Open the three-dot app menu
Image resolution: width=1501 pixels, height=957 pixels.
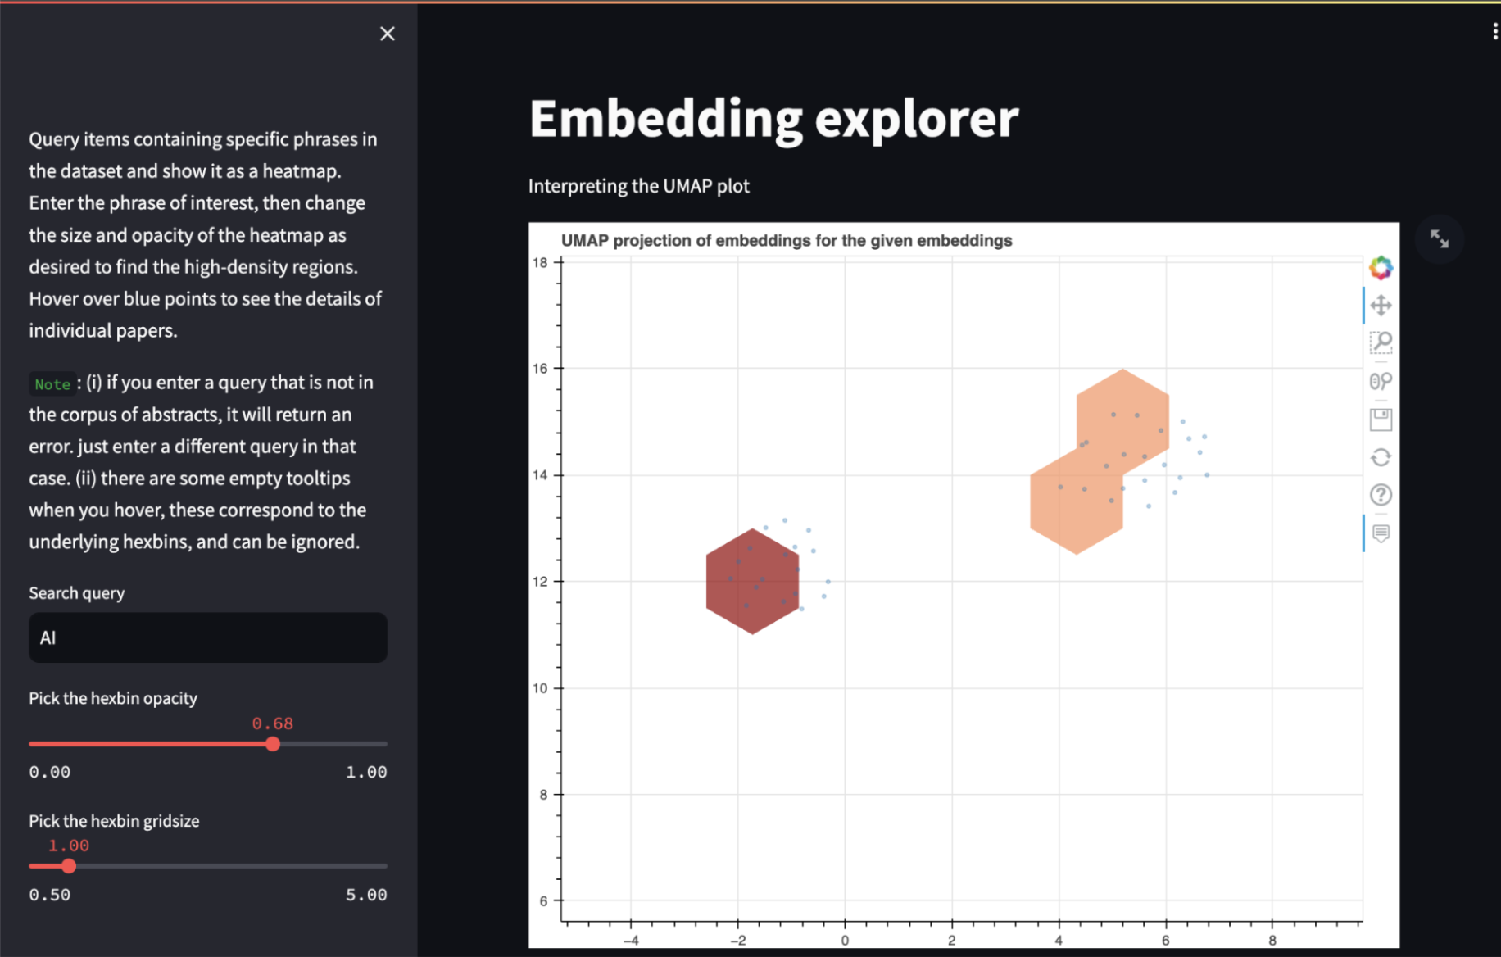pyautogui.click(x=1495, y=31)
